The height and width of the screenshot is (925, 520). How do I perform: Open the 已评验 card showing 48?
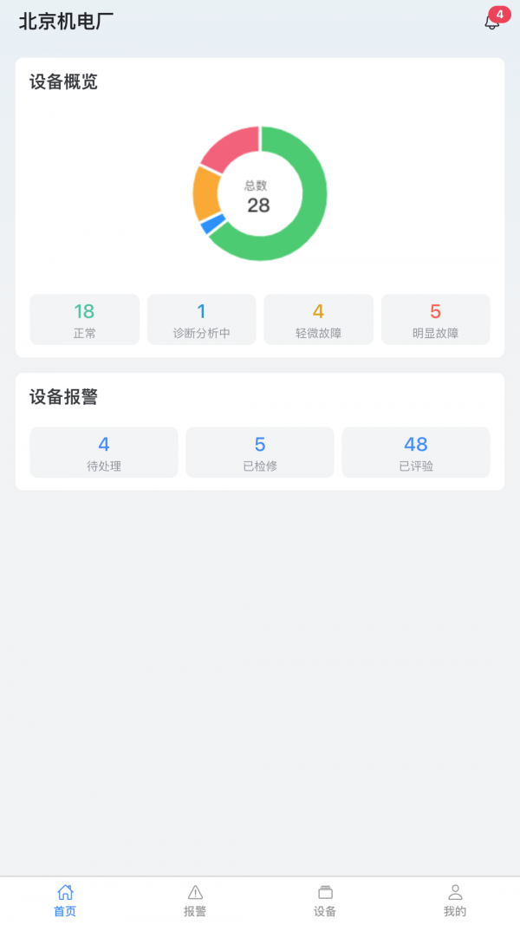click(415, 452)
